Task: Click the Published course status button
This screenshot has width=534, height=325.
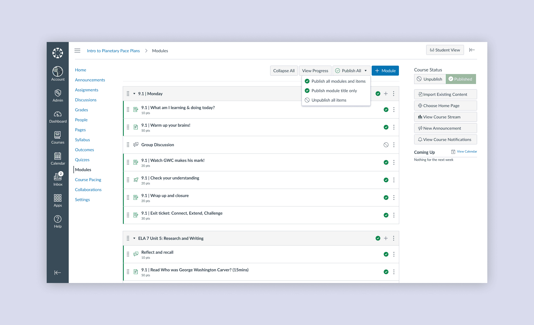Action: (x=461, y=79)
